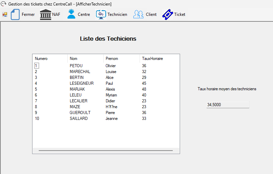The image size is (273, 174).
Task: Click the application icon in title bar
Action: 4,4
